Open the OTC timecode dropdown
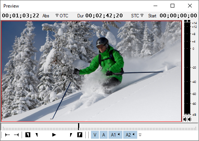The height and width of the screenshot is (141, 199). pyautogui.click(x=62, y=16)
